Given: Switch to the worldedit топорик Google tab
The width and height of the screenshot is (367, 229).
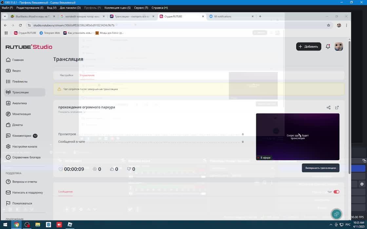Looking at the screenshot, I should coord(82,16).
